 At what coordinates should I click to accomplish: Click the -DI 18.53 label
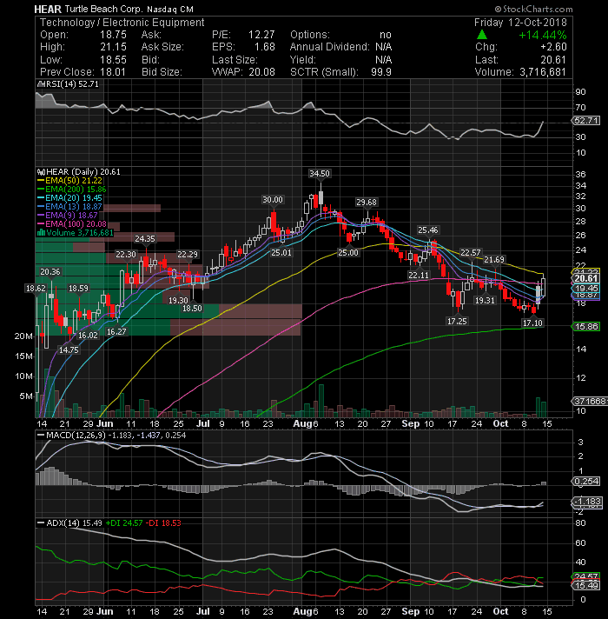pos(163,523)
